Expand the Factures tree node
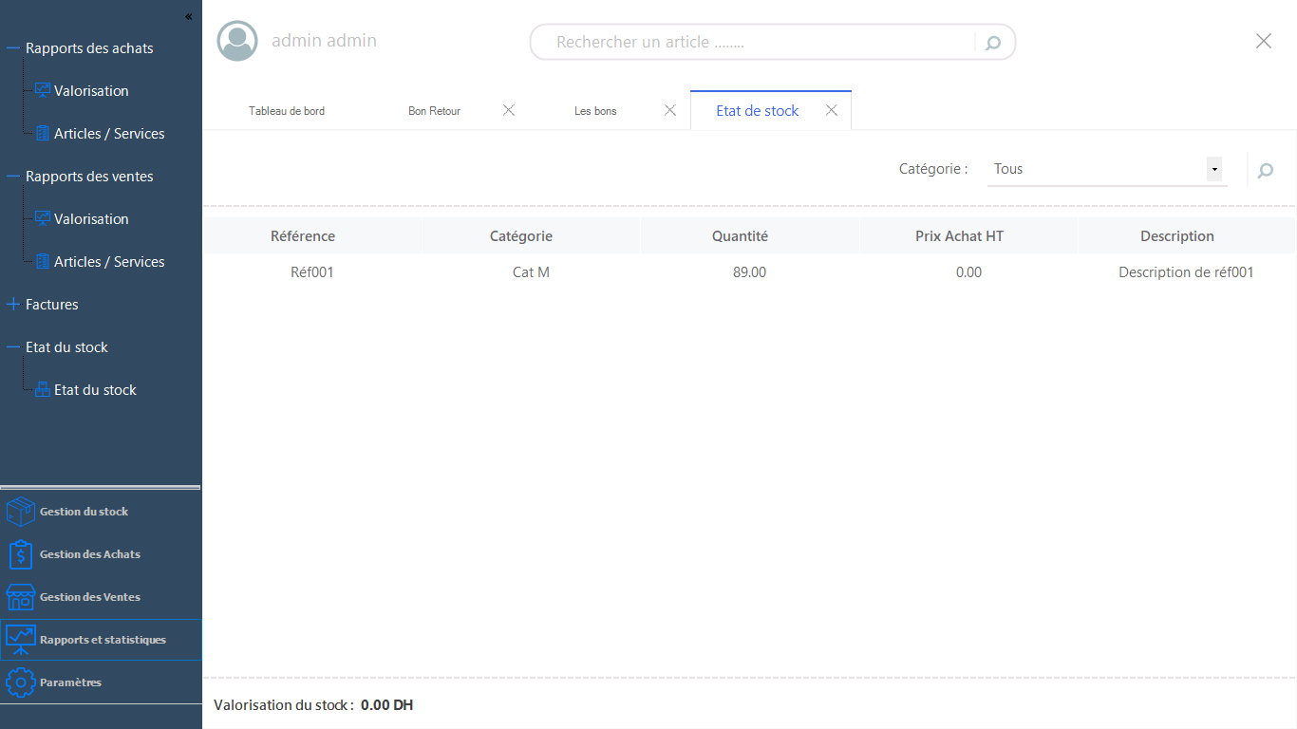The image size is (1297, 729). [x=13, y=305]
